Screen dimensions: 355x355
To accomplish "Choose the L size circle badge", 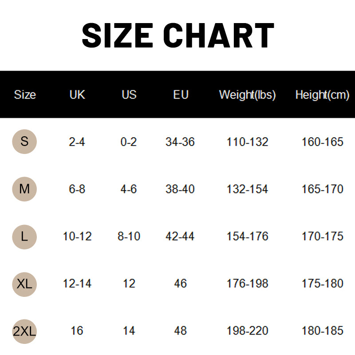I will pos(24,236).
